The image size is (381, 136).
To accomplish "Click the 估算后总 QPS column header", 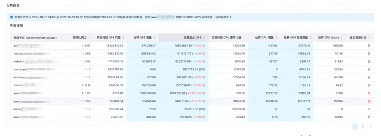I will 193,38.
